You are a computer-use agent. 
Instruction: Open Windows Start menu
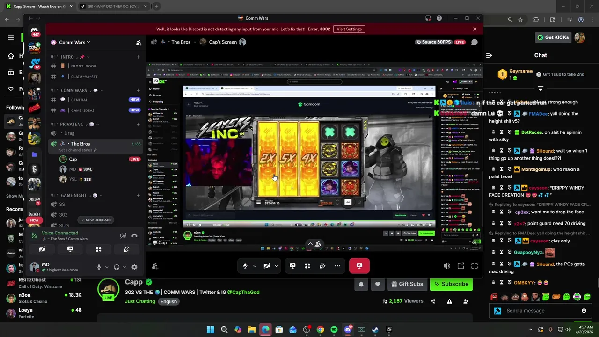[210, 330]
